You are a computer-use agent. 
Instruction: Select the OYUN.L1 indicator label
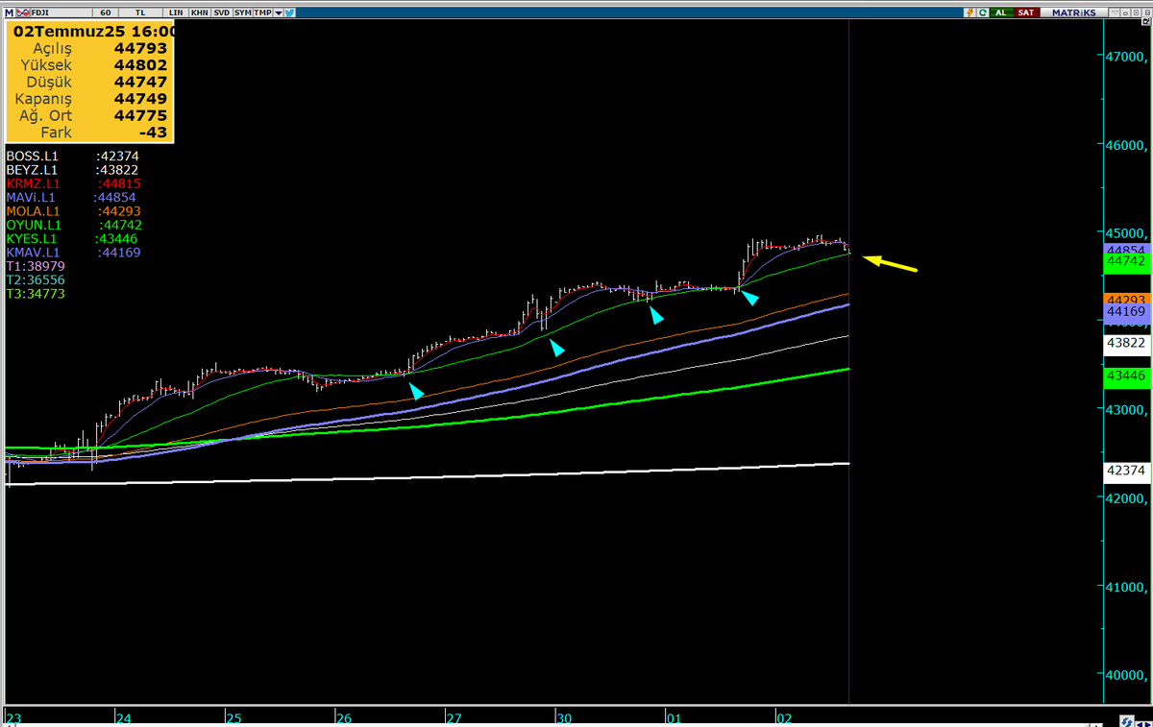(x=33, y=225)
